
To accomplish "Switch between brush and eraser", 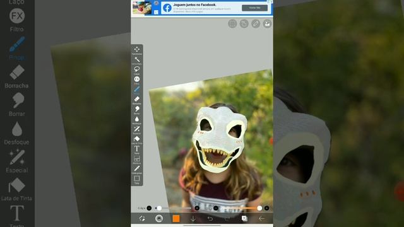I will click(142, 219).
